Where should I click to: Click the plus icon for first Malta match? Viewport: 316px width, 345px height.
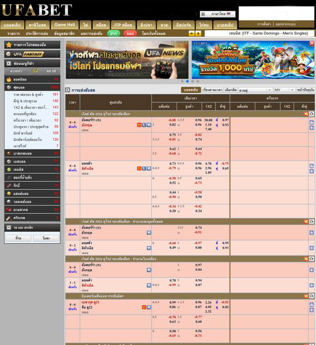click(311, 171)
